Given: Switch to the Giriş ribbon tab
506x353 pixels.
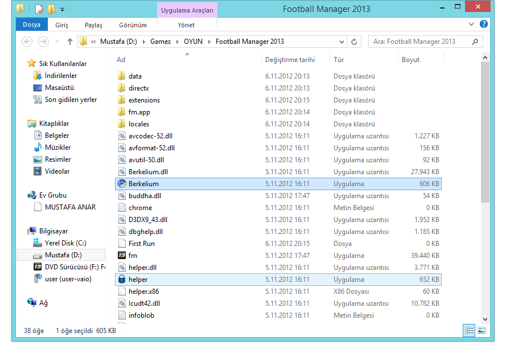Looking at the screenshot, I should pyautogui.click(x=61, y=25).
